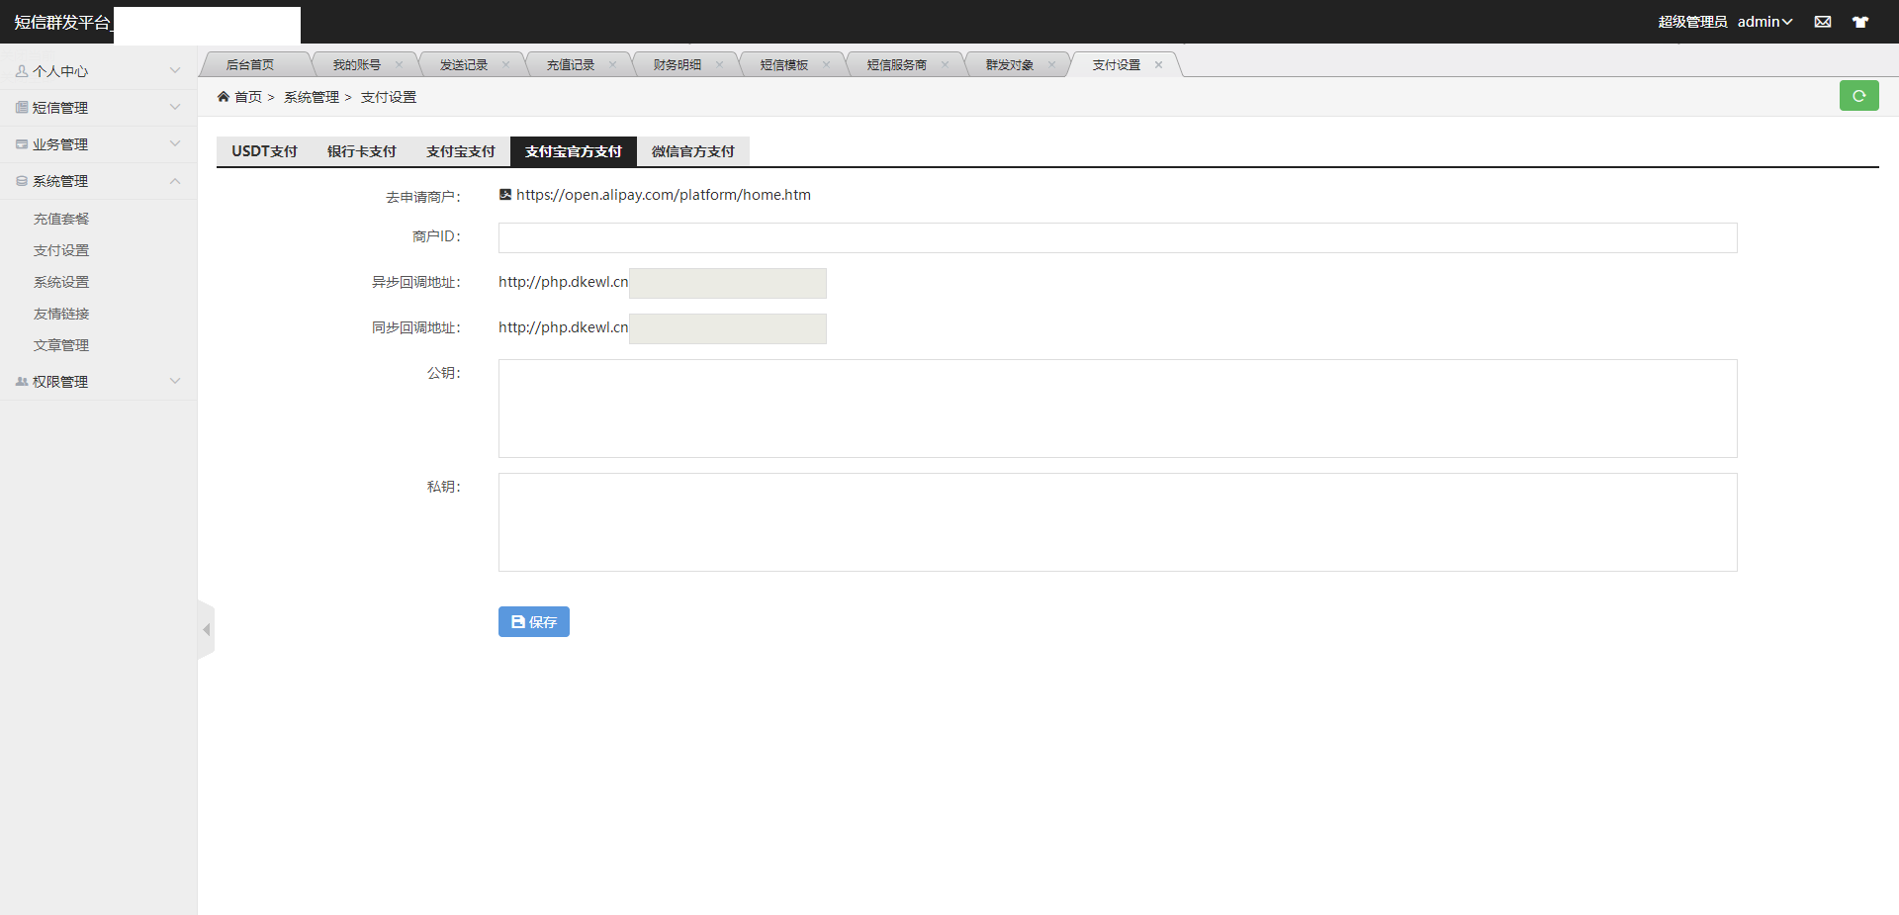
Task: Collapse sidebar using the left arrow handle
Action: coord(206,629)
